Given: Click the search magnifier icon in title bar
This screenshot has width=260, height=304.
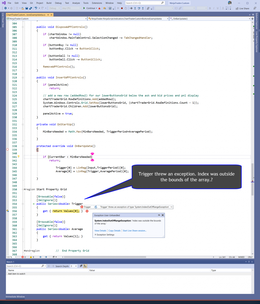Looking at the screenshot, I should 162,3.
